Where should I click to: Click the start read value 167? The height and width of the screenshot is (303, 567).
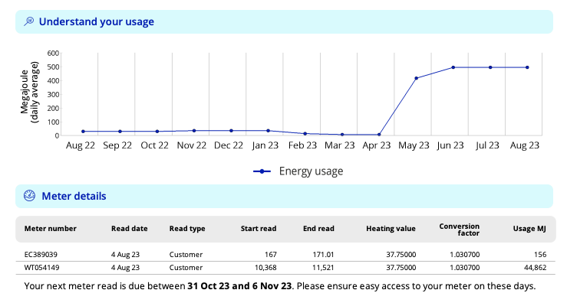(271, 255)
